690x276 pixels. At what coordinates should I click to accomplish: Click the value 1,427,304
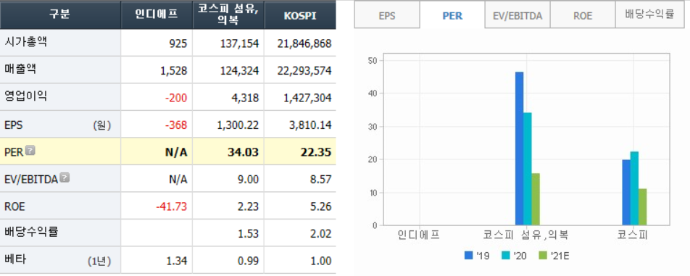point(307,98)
